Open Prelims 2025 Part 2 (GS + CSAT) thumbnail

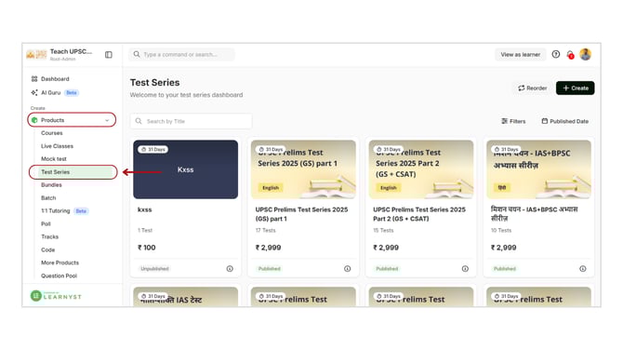click(421, 169)
